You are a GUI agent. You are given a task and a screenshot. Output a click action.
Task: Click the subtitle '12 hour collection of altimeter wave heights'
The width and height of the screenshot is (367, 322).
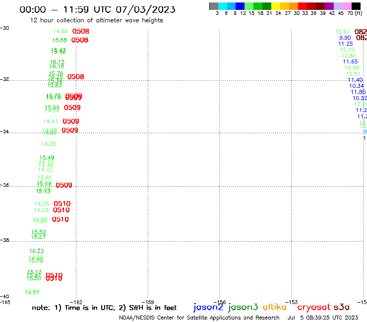(x=96, y=20)
